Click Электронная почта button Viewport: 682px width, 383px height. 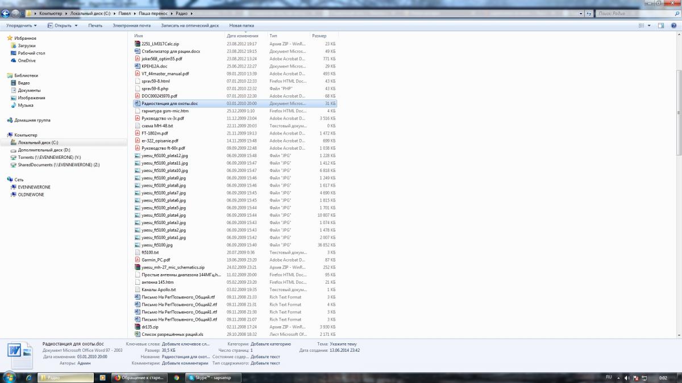pyautogui.click(x=131, y=26)
